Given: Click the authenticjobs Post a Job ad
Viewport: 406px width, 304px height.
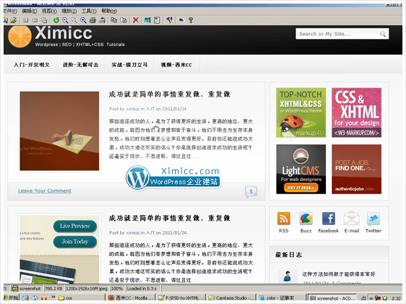Looking at the screenshot, I should (x=356, y=169).
